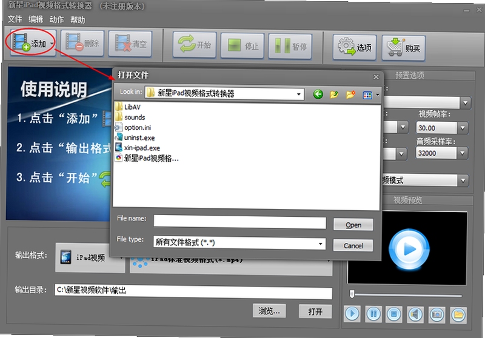Click the 停止 stop button
Viewport: 485px width, 338px height.
pyautogui.click(x=242, y=46)
